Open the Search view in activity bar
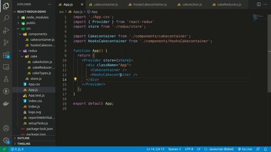The width and height of the screenshot is (271, 152). point(6,18)
